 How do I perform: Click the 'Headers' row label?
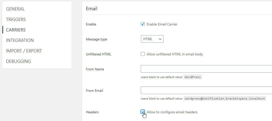click(x=92, y=112)
